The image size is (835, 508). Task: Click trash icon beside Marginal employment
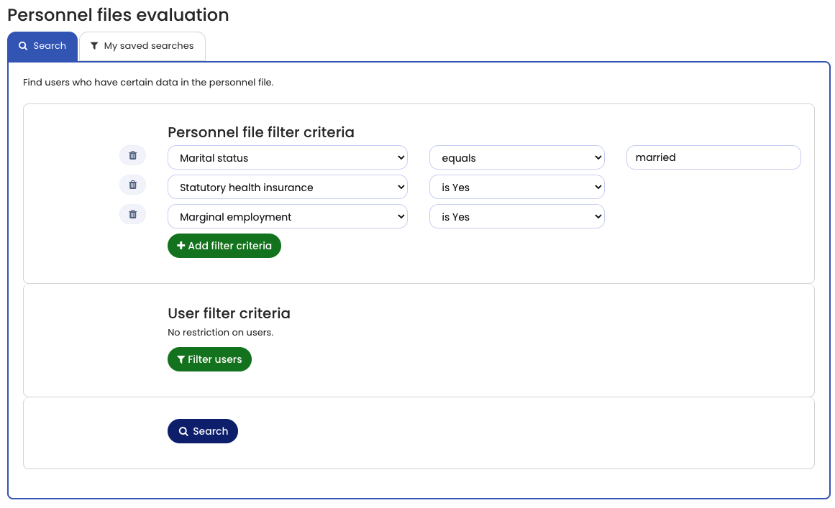(x=132, y=214)
